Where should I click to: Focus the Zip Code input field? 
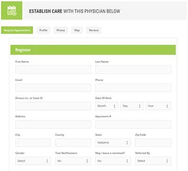[153, 143]
